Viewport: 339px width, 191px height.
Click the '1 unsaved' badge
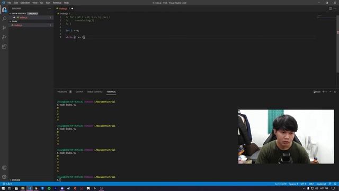tap(33, 13)
